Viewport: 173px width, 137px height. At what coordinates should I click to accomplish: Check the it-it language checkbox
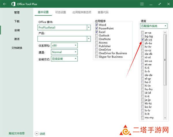(142, 96)
